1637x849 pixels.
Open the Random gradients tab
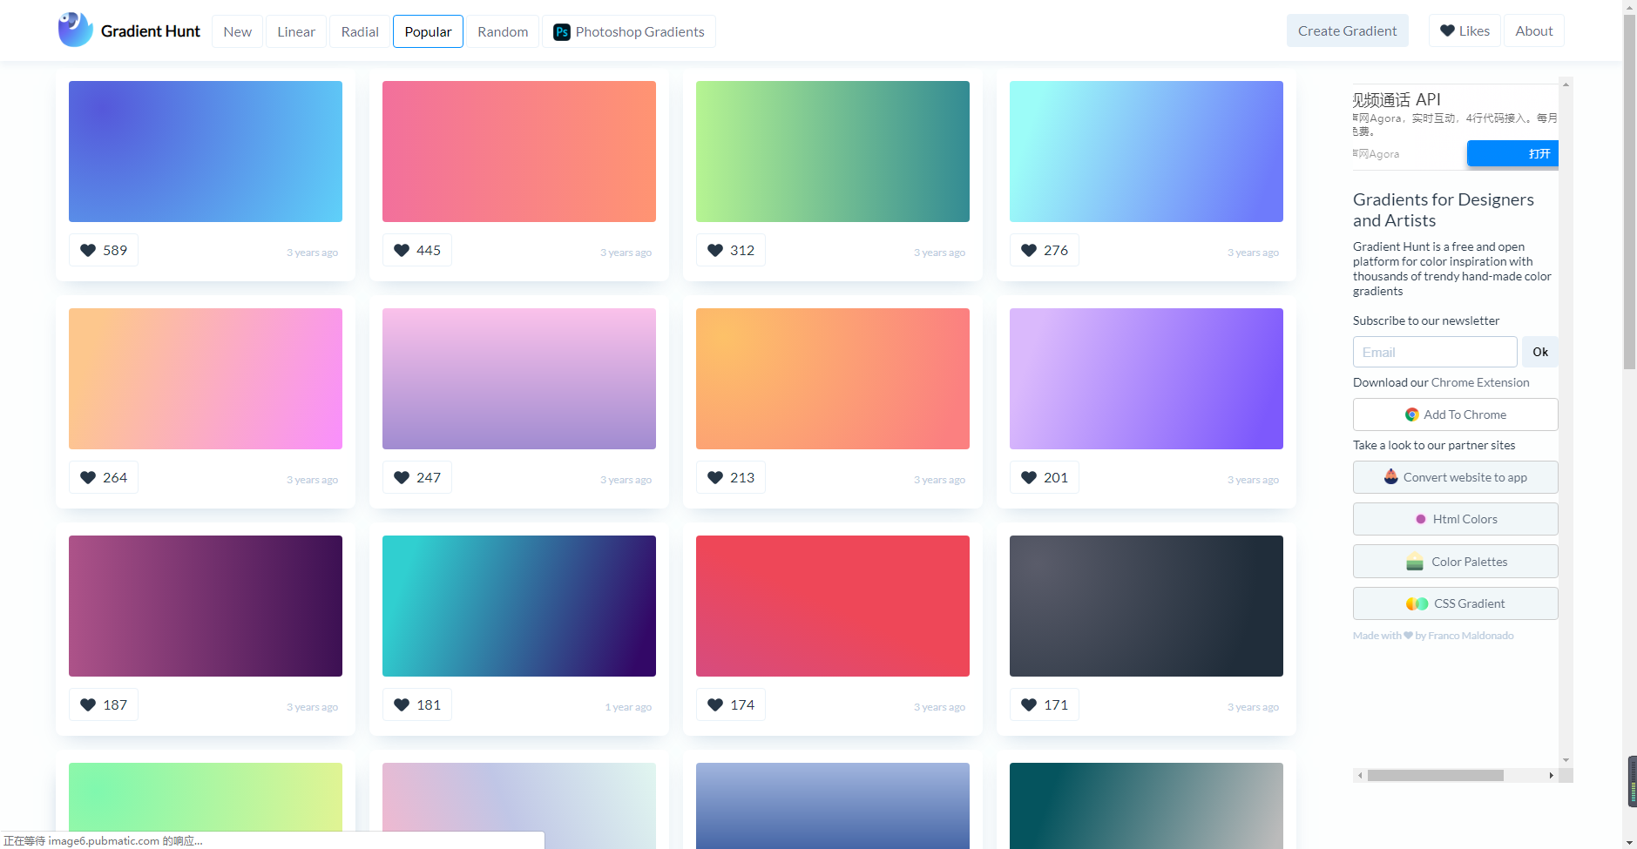point(503,31)
